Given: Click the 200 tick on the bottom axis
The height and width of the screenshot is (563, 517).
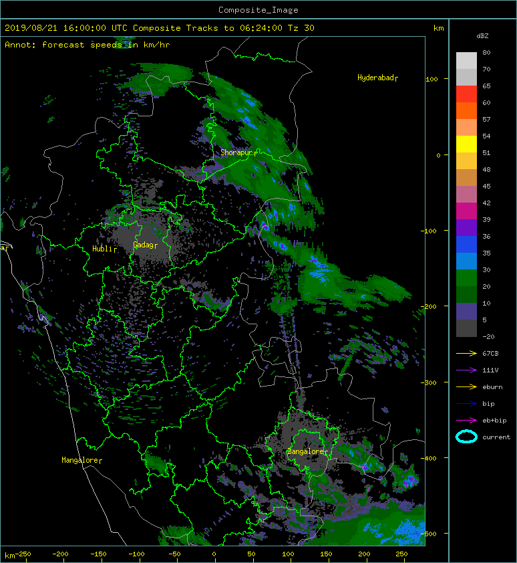Looking at the screenshot, I should point(364,554).
